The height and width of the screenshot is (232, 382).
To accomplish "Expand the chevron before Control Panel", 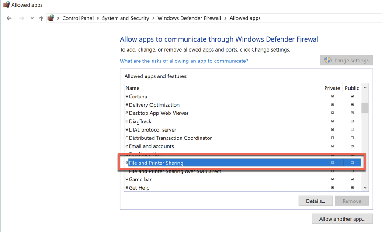I will tap(58, 18).
